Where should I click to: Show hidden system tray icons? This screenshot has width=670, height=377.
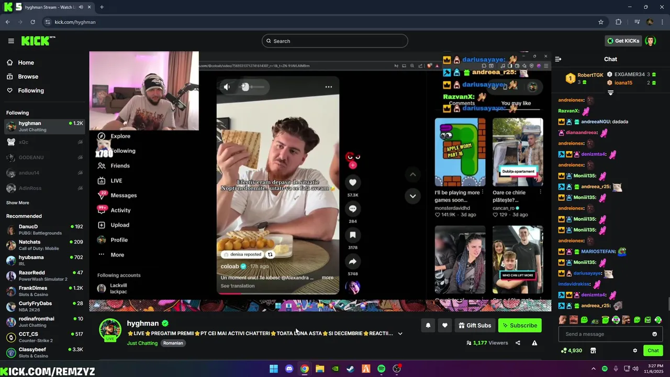(x=593, y=369)
